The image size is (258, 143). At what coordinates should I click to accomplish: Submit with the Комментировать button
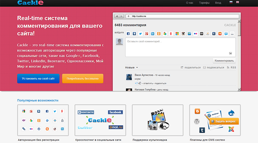[224, 61]
